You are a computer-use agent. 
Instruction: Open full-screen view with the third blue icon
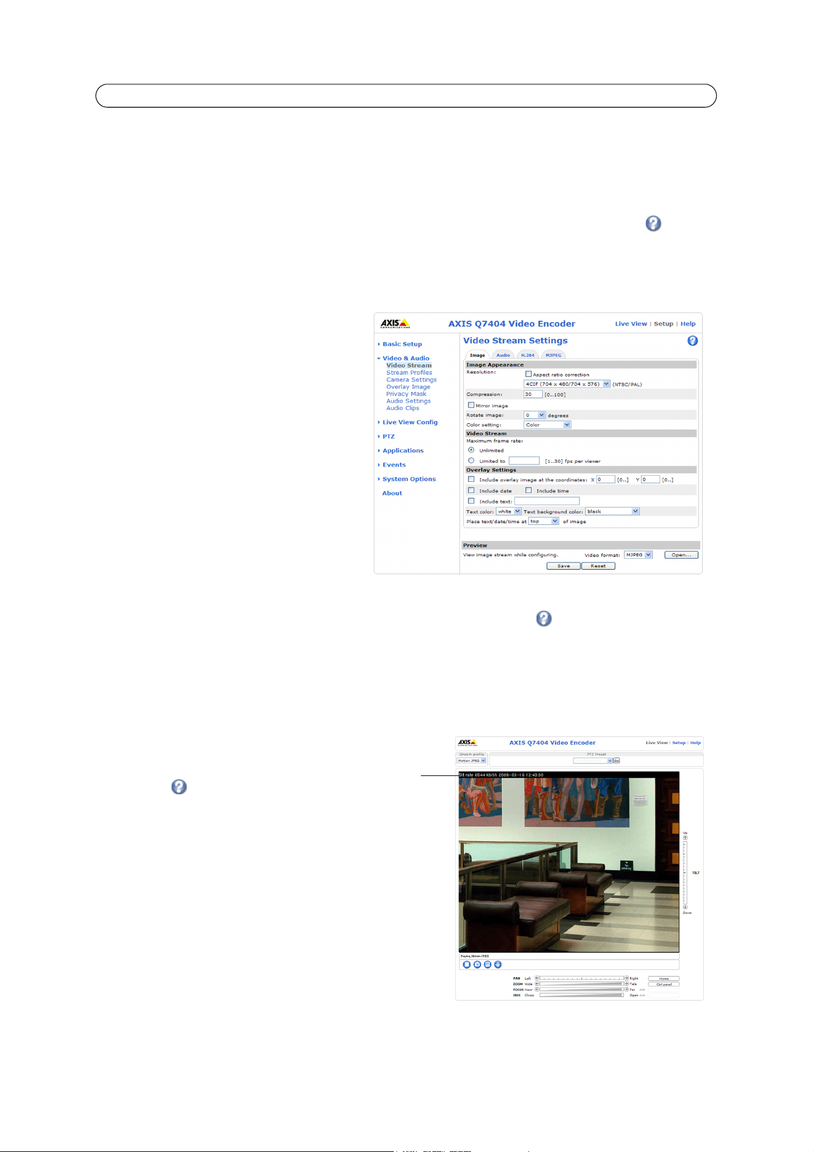487,964
